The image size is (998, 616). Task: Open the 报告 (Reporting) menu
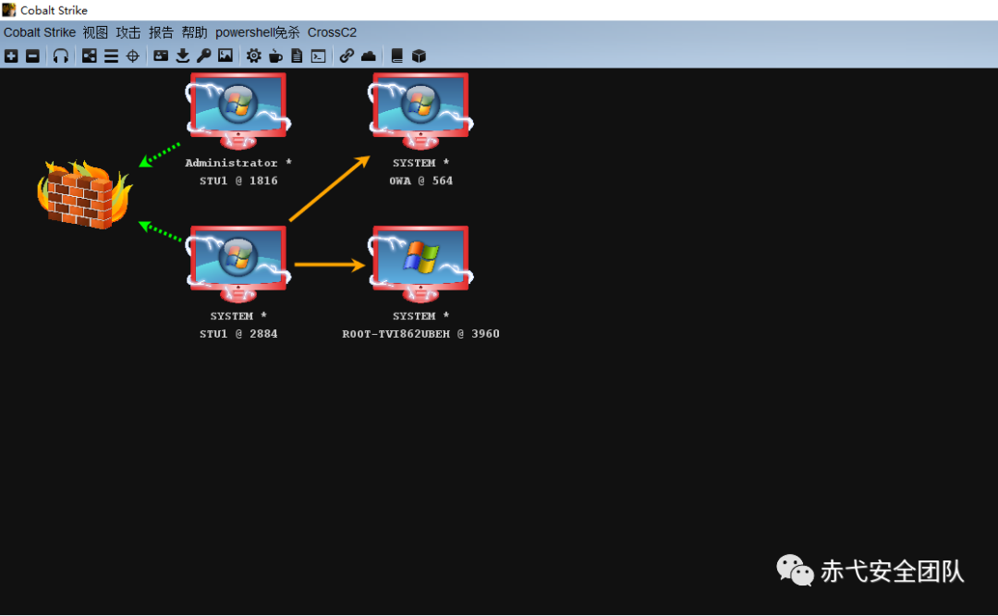click(161, 32)
